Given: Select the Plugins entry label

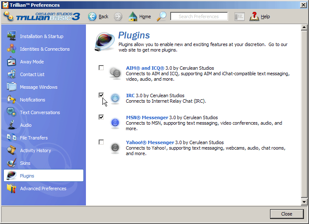Looking at the screenshot, I should click(27, 176).
